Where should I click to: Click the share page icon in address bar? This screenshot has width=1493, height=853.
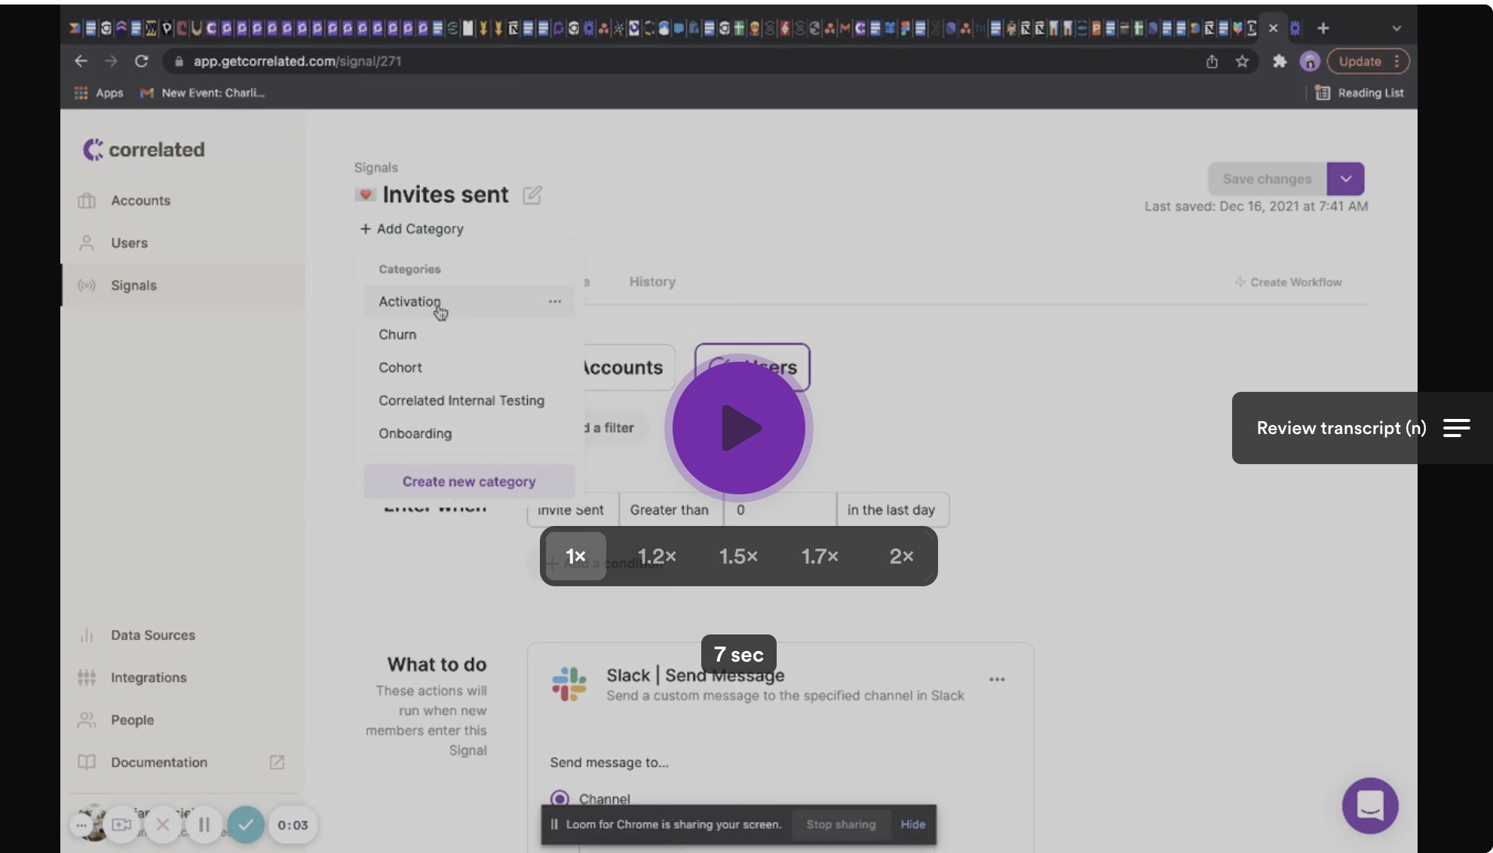pyautogui.click(x=1212, y=61)
